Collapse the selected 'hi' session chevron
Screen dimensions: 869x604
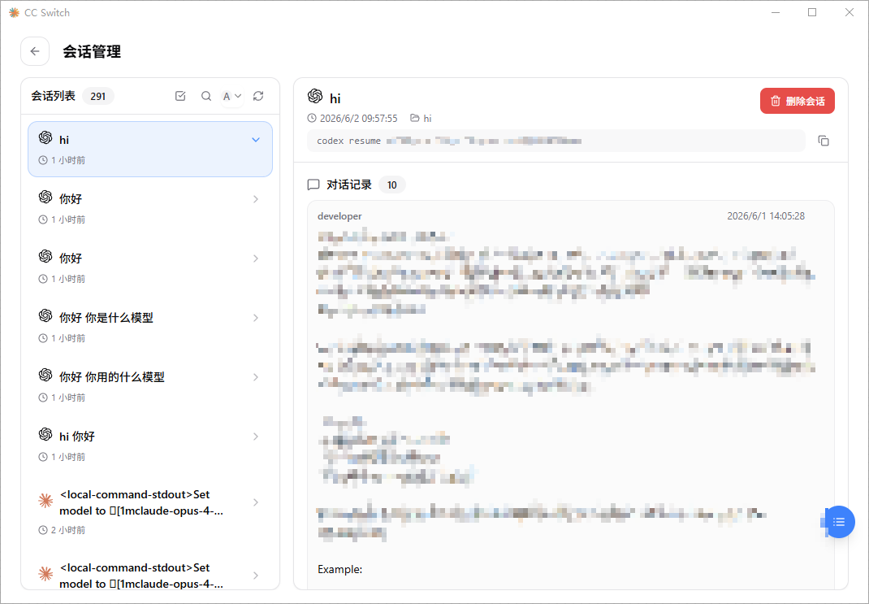(x=256, y=140)
